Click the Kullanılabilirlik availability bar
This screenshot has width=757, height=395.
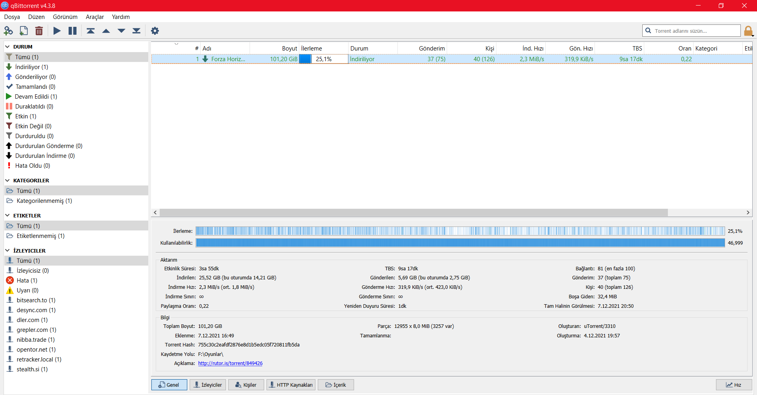(460, 243)
